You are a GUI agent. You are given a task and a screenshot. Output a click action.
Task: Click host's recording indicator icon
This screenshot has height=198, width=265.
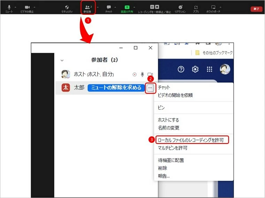[135, 74]
